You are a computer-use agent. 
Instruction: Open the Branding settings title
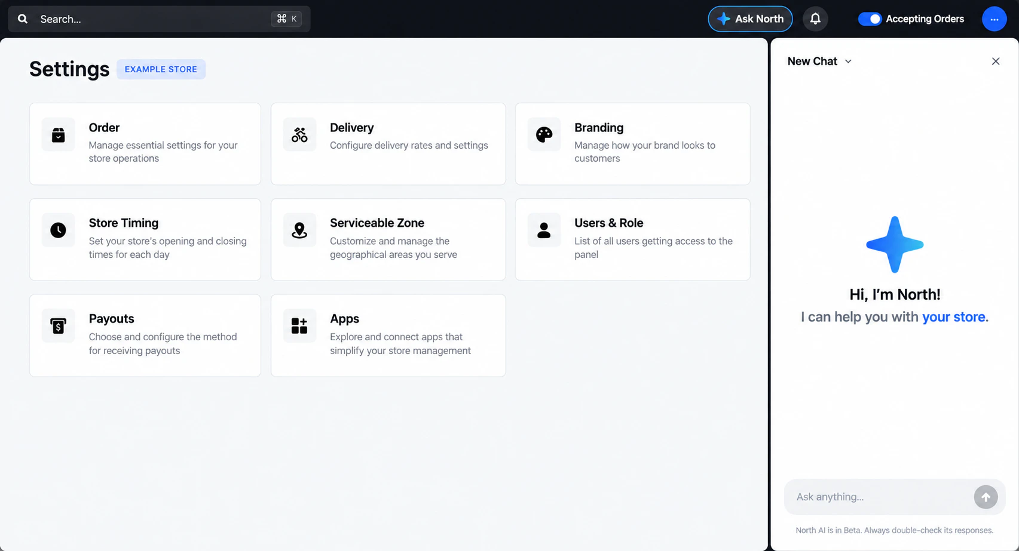point(599,128)
